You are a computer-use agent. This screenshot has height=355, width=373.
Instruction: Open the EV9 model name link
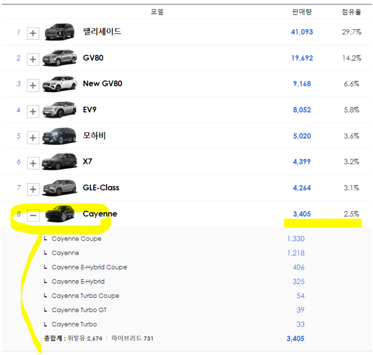click(89, 110)
